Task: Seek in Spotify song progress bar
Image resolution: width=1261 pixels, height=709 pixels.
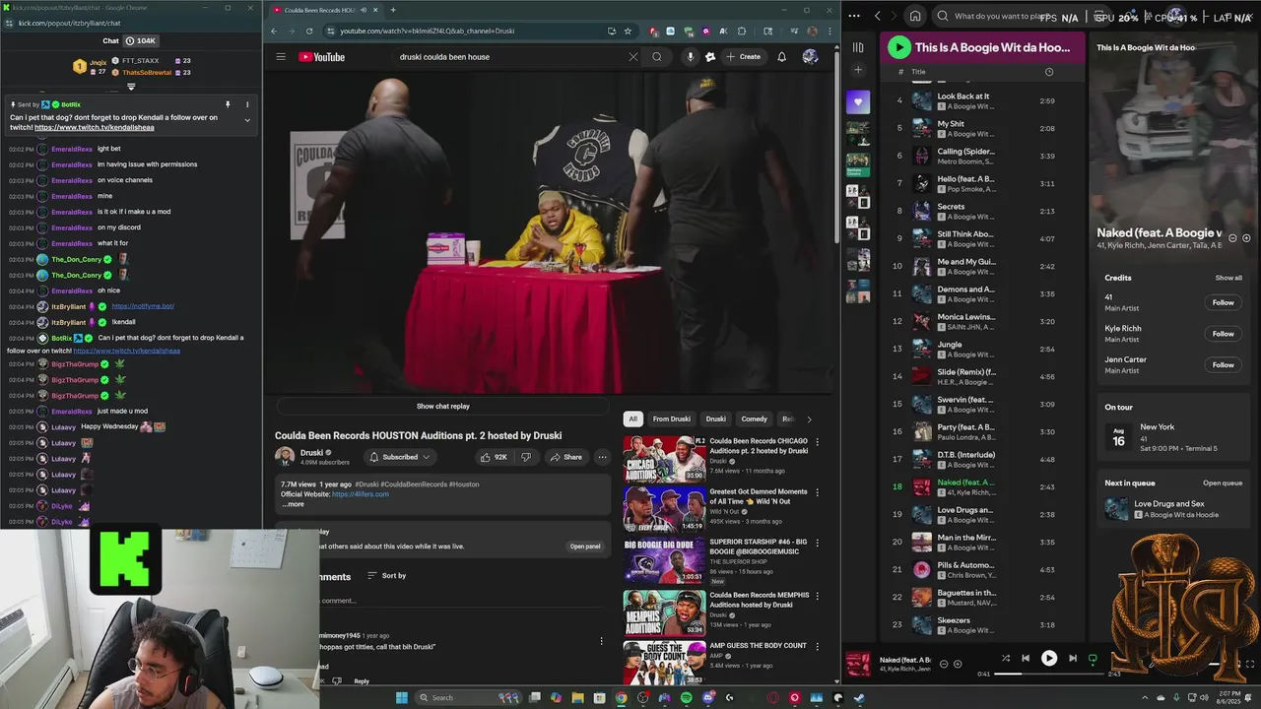Action: click(1050, 674)
